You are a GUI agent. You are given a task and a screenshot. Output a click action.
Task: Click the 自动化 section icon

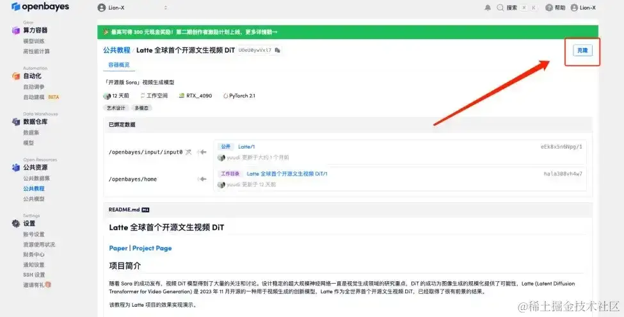coord(16,76)
